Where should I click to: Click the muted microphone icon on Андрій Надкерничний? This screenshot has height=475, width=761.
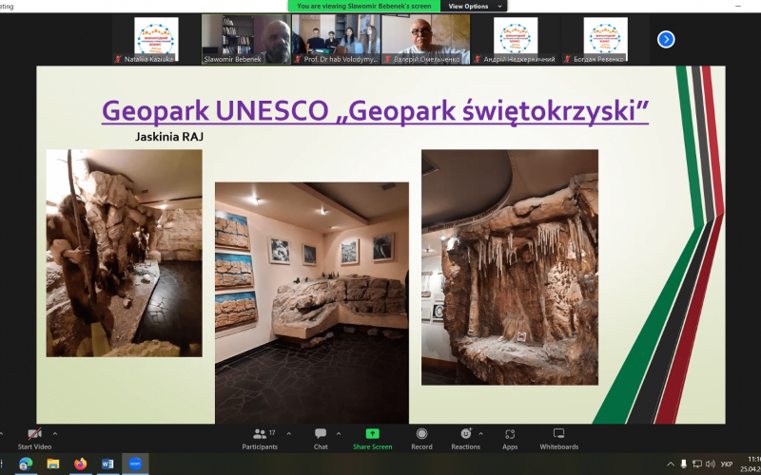click(478, 59)
